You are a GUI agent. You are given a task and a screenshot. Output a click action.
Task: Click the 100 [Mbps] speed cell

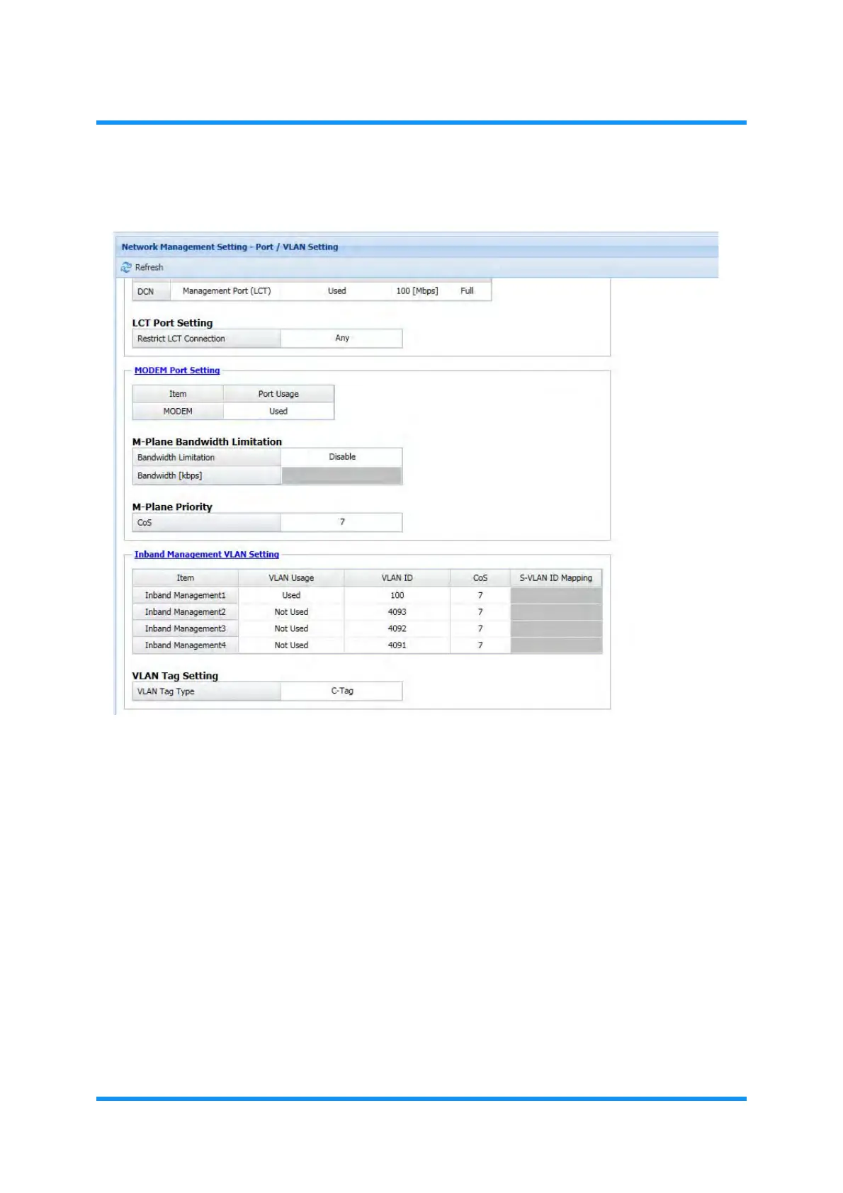[417, 291]
